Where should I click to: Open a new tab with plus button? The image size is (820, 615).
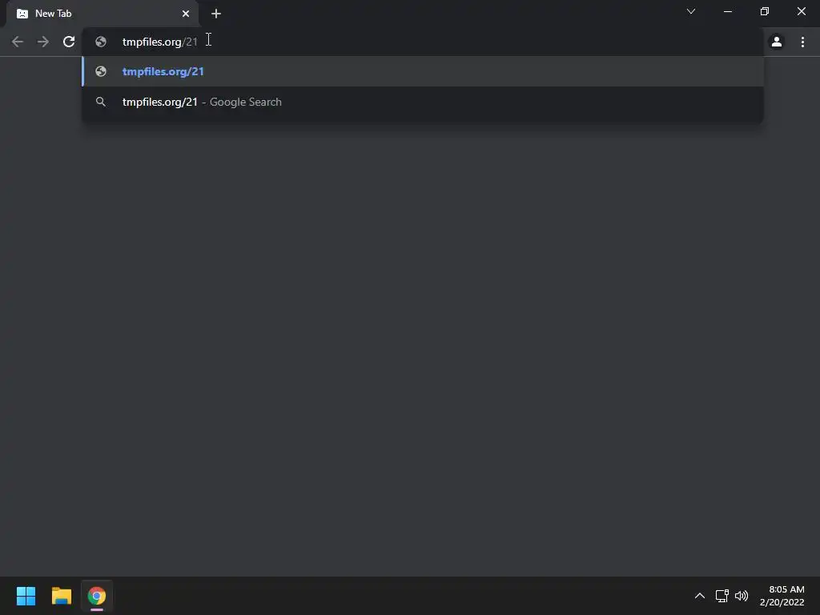pos(216,14)
